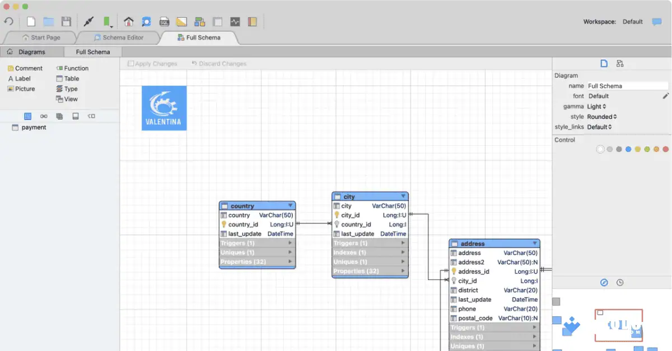The height and width of the screenshot is (351, 672).
Task: Toggle the document properties pane icon
Action: click(x=604, y=64)
